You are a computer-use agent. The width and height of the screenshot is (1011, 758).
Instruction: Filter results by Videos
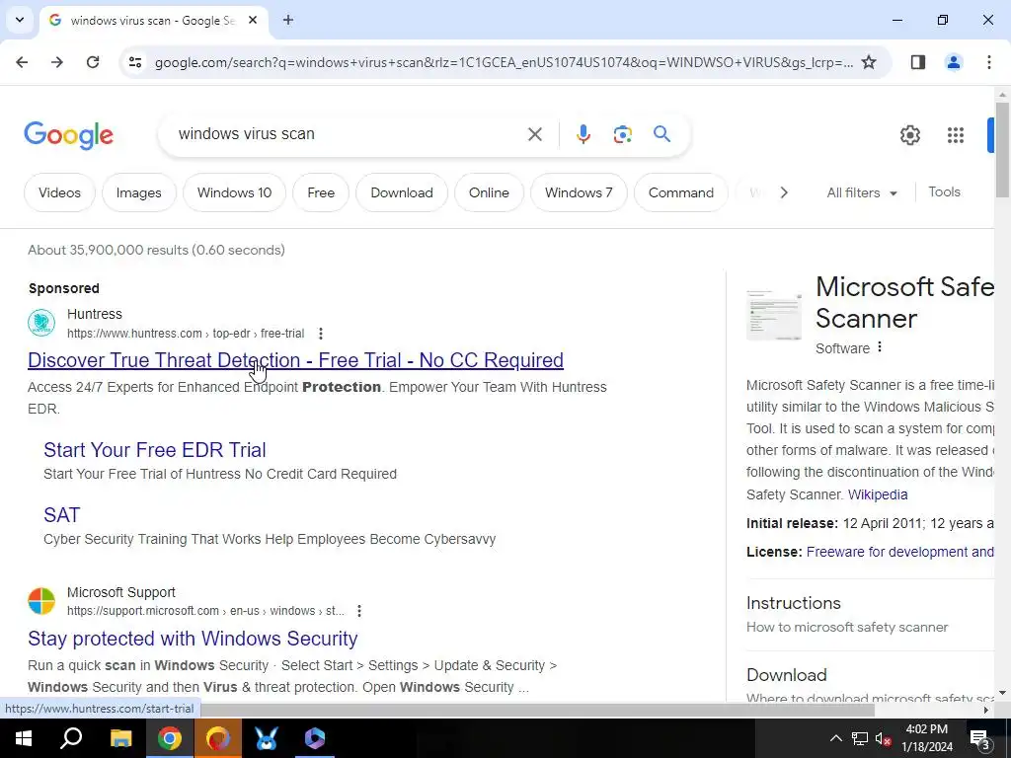point(59,192)
